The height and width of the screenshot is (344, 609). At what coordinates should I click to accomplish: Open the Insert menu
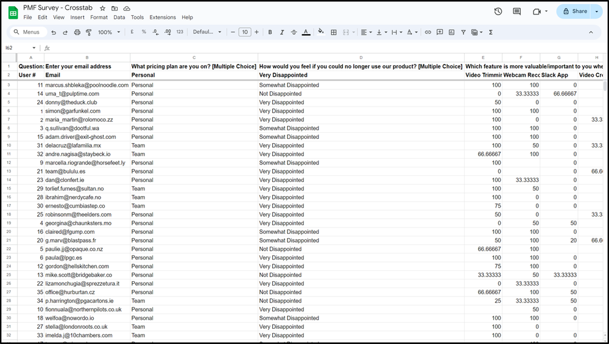(77, 18)
